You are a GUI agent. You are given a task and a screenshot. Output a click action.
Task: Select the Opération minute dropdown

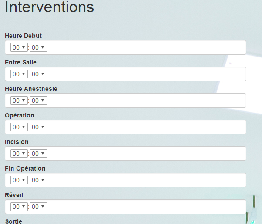tap(38, 127)
